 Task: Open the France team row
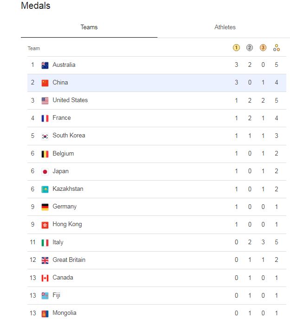click(61, 118)
